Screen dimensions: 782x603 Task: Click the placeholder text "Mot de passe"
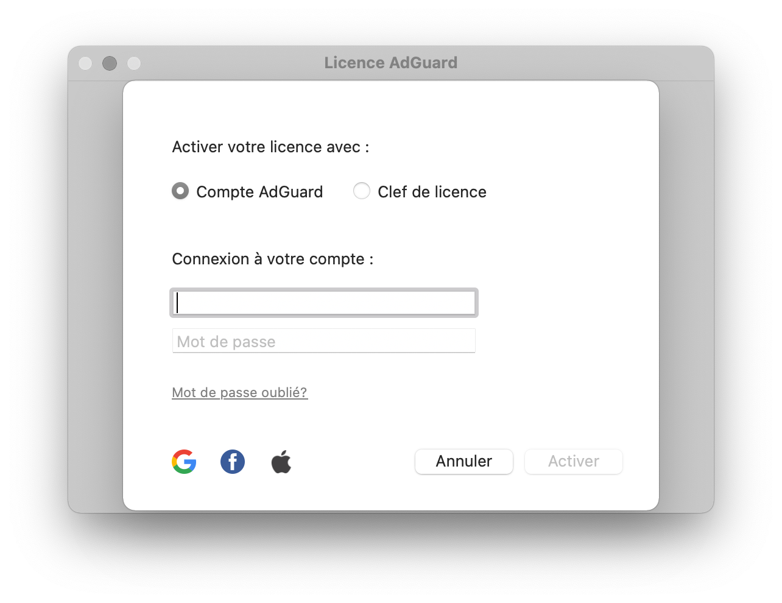[227, 342]
